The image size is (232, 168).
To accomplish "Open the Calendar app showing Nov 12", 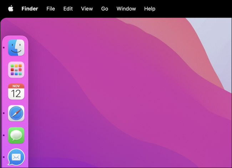I will [16, 92].
